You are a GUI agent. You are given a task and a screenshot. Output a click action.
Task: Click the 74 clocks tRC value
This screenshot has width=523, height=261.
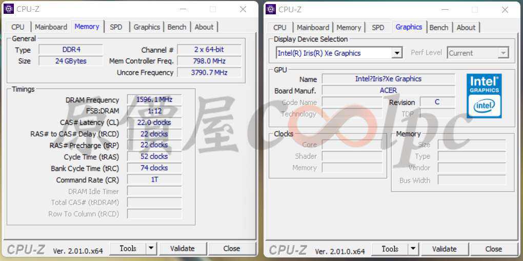click(154, 168)
